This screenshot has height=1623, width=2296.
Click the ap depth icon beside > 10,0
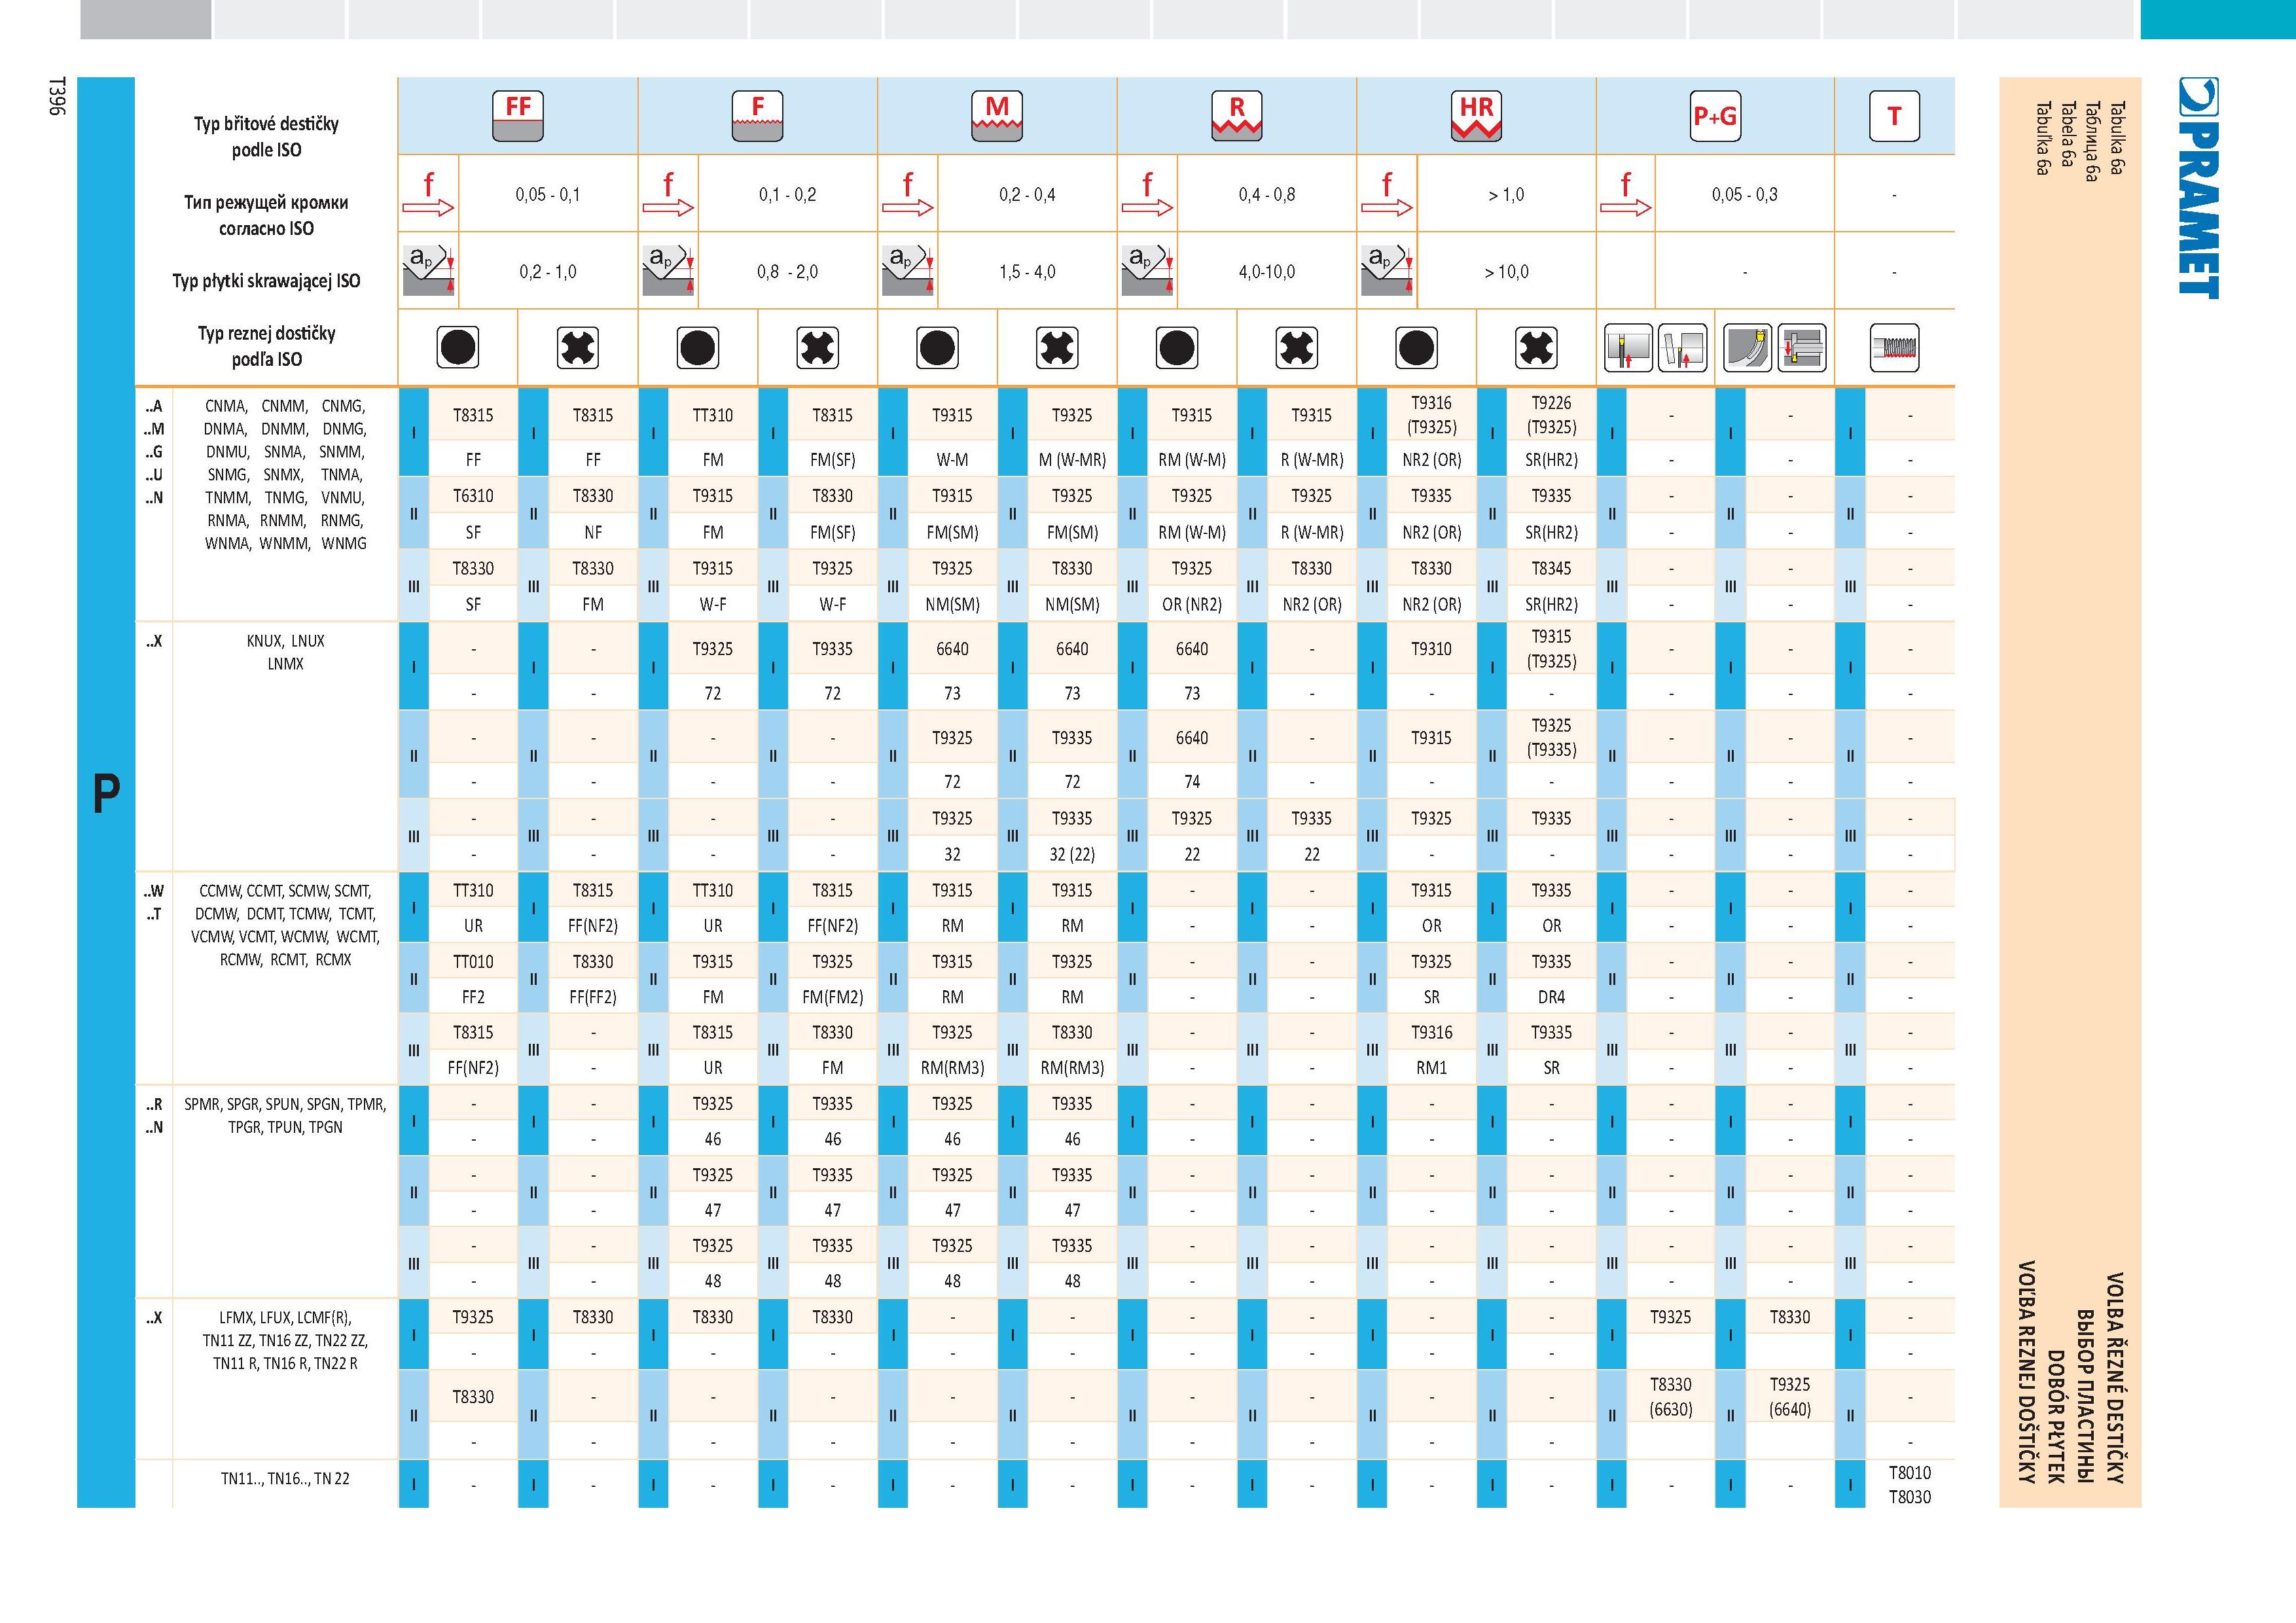coord(1386,271)
